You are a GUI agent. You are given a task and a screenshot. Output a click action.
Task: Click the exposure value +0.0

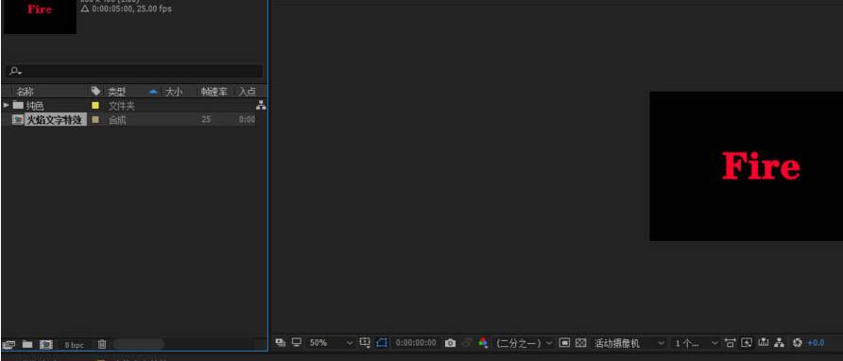pos(816,343)
